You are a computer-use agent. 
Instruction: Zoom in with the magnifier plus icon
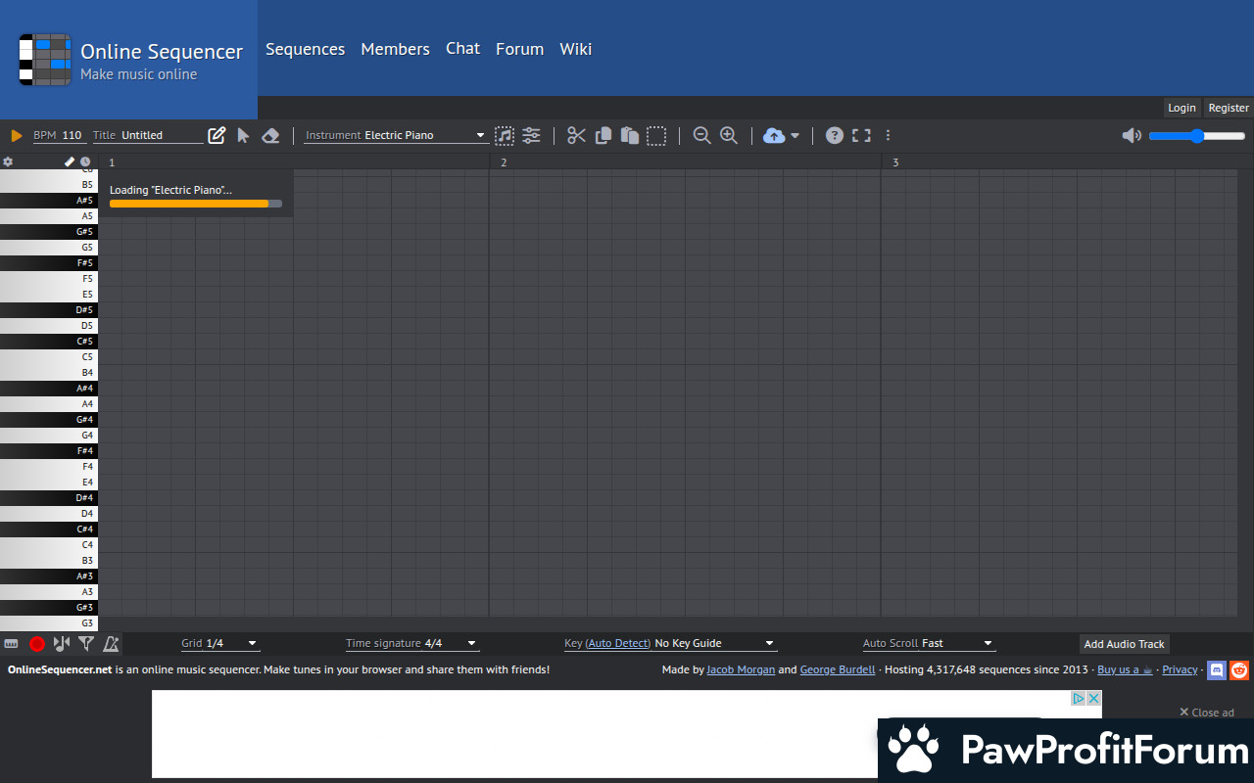[729, 136]
